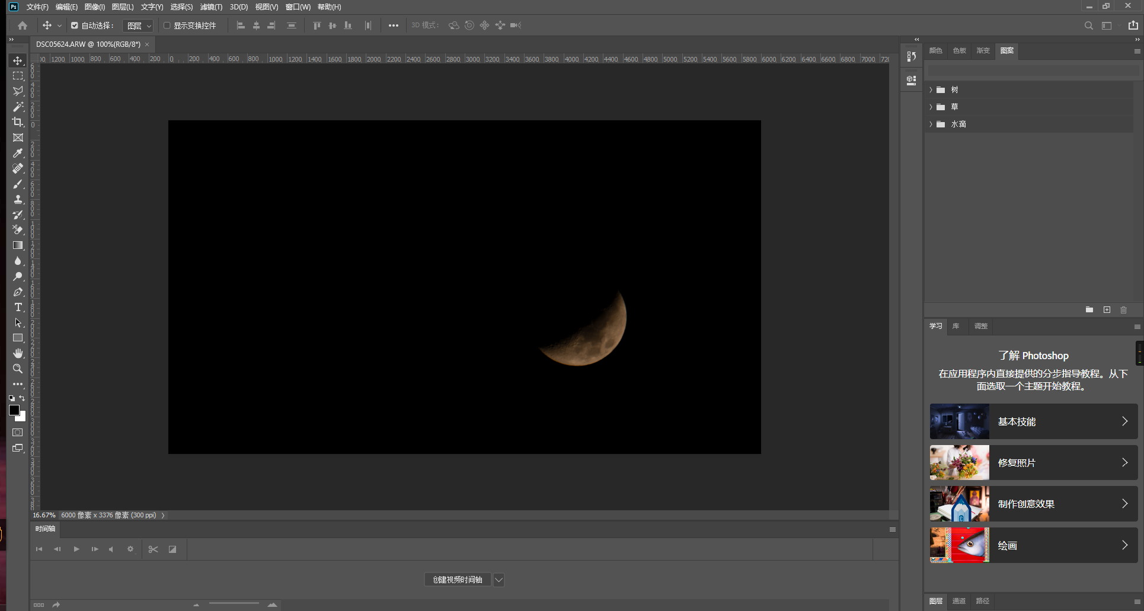Select the Polygonal Lasso tool
1144x611 pixels.
tap(18, 91)
